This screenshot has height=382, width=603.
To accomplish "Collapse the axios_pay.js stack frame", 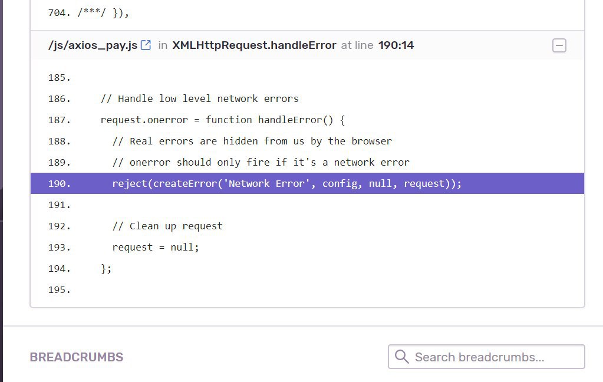I will pos(559,45).
